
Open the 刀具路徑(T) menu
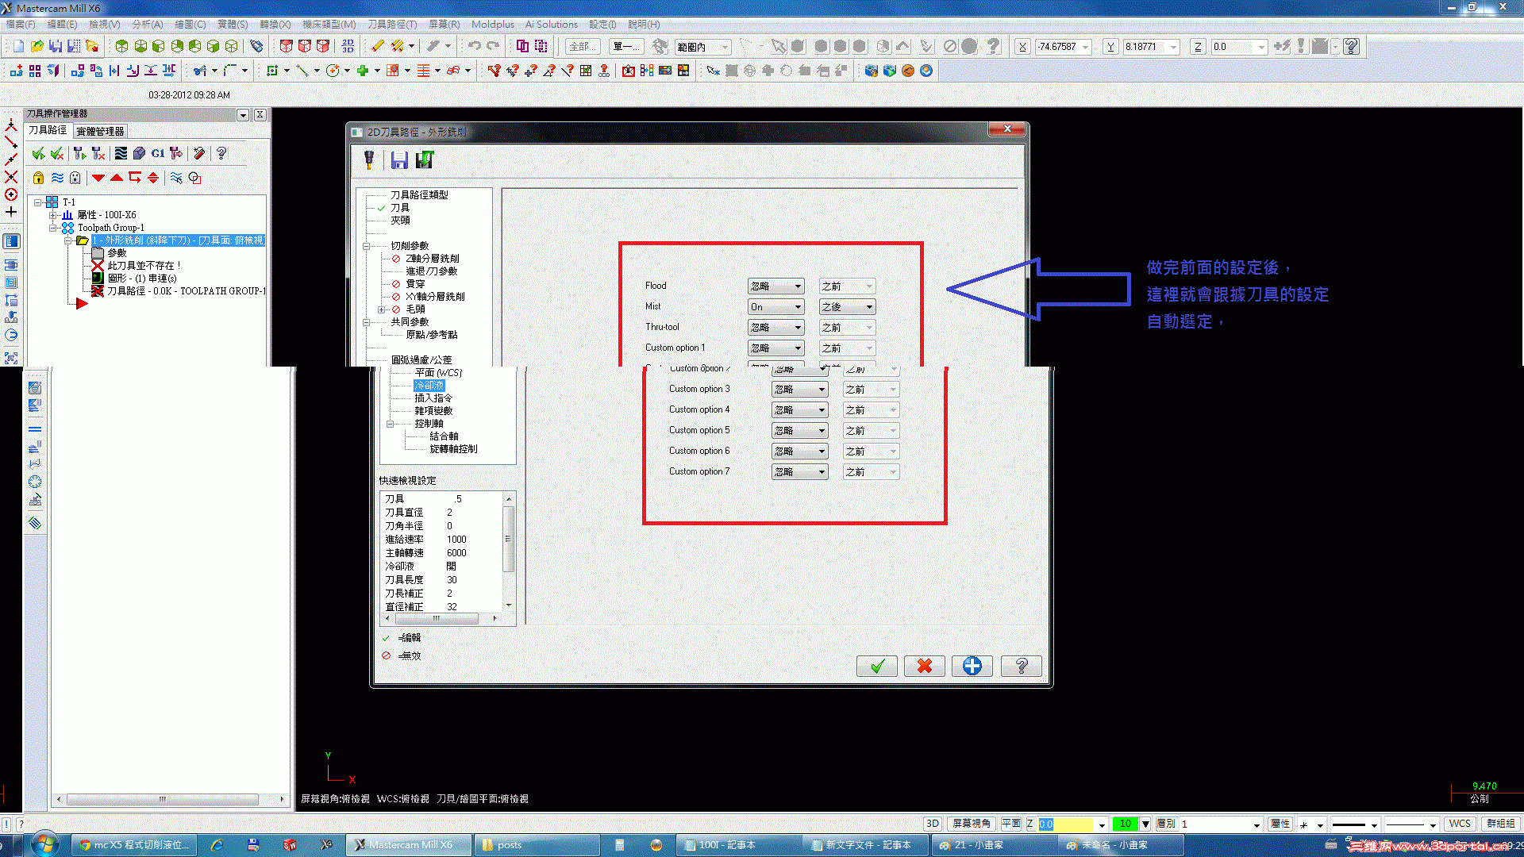392,25
